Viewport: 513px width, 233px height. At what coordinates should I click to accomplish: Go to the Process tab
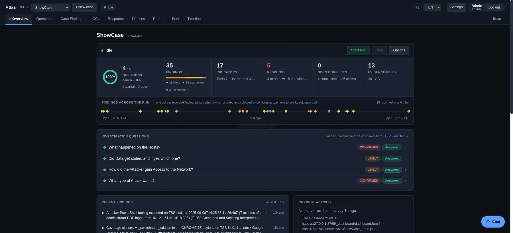(x=138, y=19)
